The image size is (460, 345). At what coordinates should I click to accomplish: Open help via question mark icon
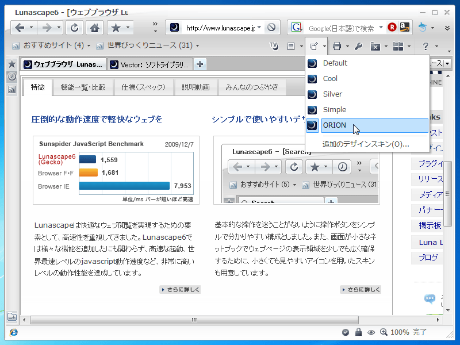point(425,46)
